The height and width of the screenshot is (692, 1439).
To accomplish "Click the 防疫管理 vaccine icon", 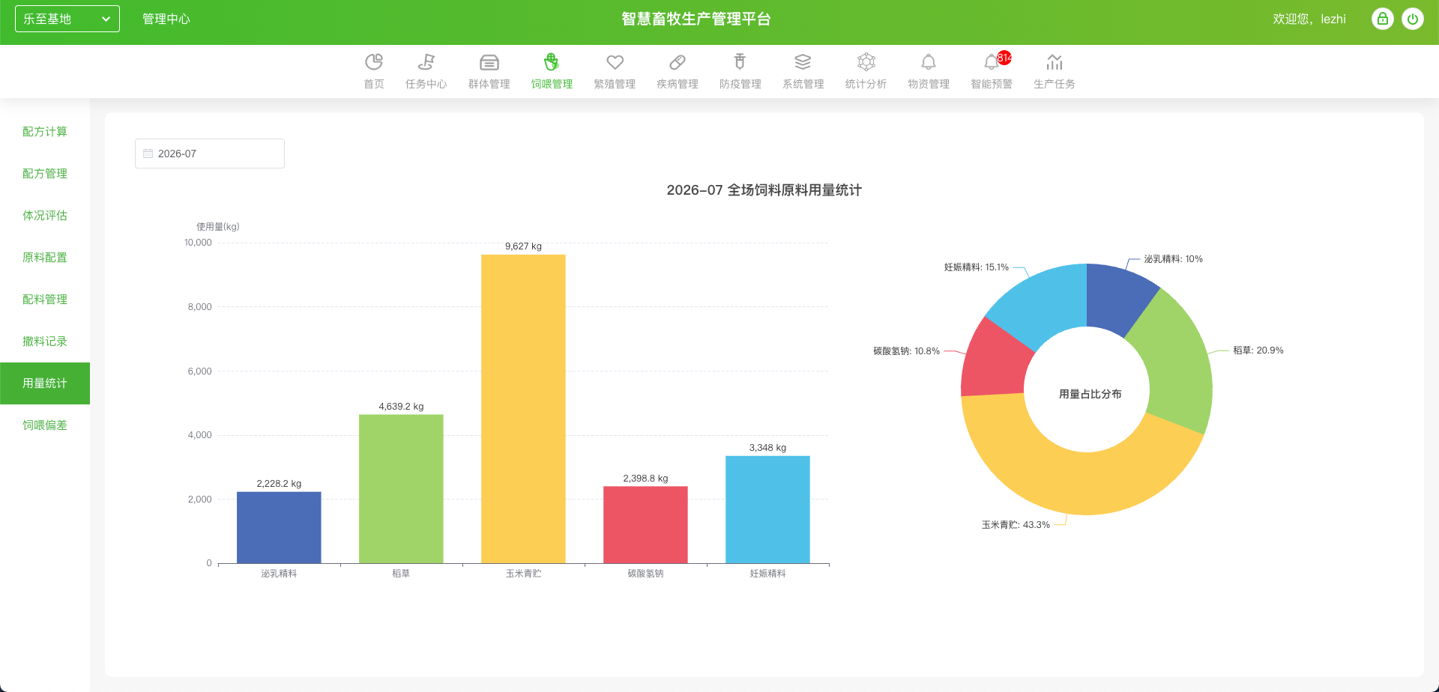I will tap(740, 62).
